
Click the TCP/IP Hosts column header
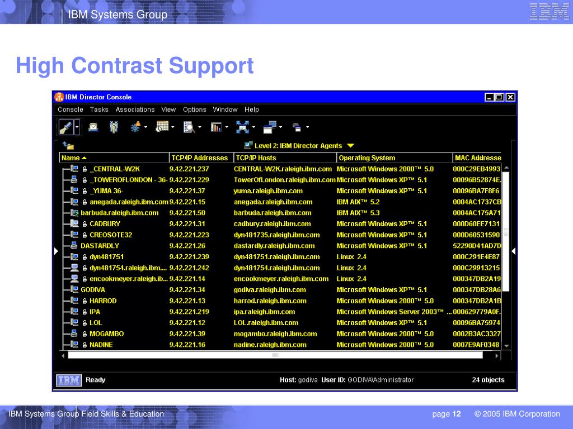[285, 158]
